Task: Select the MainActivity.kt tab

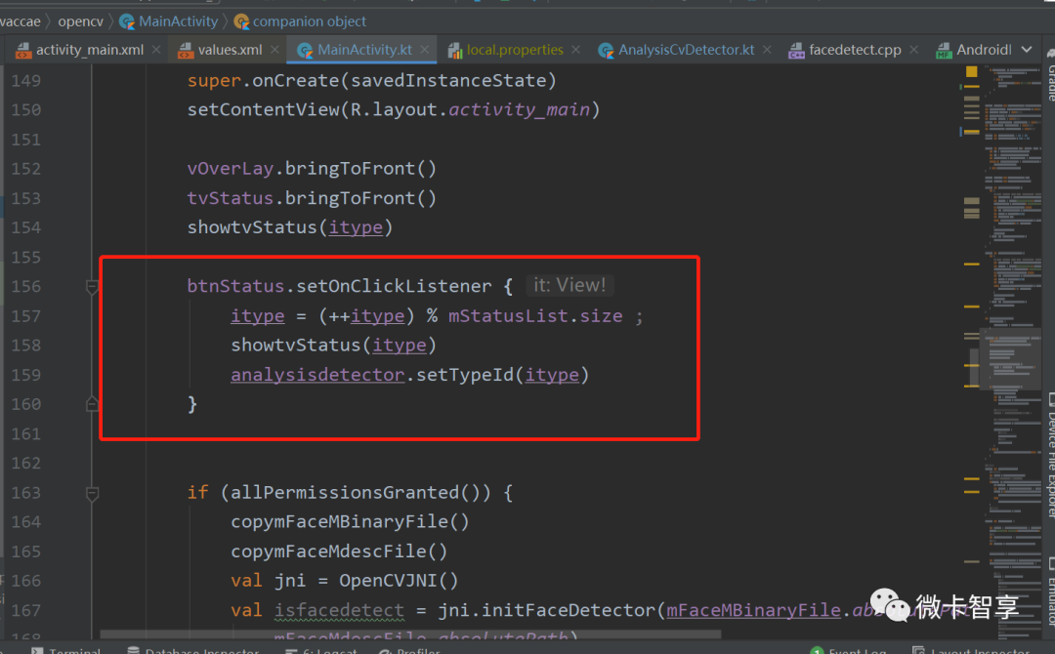Action: 364,50
